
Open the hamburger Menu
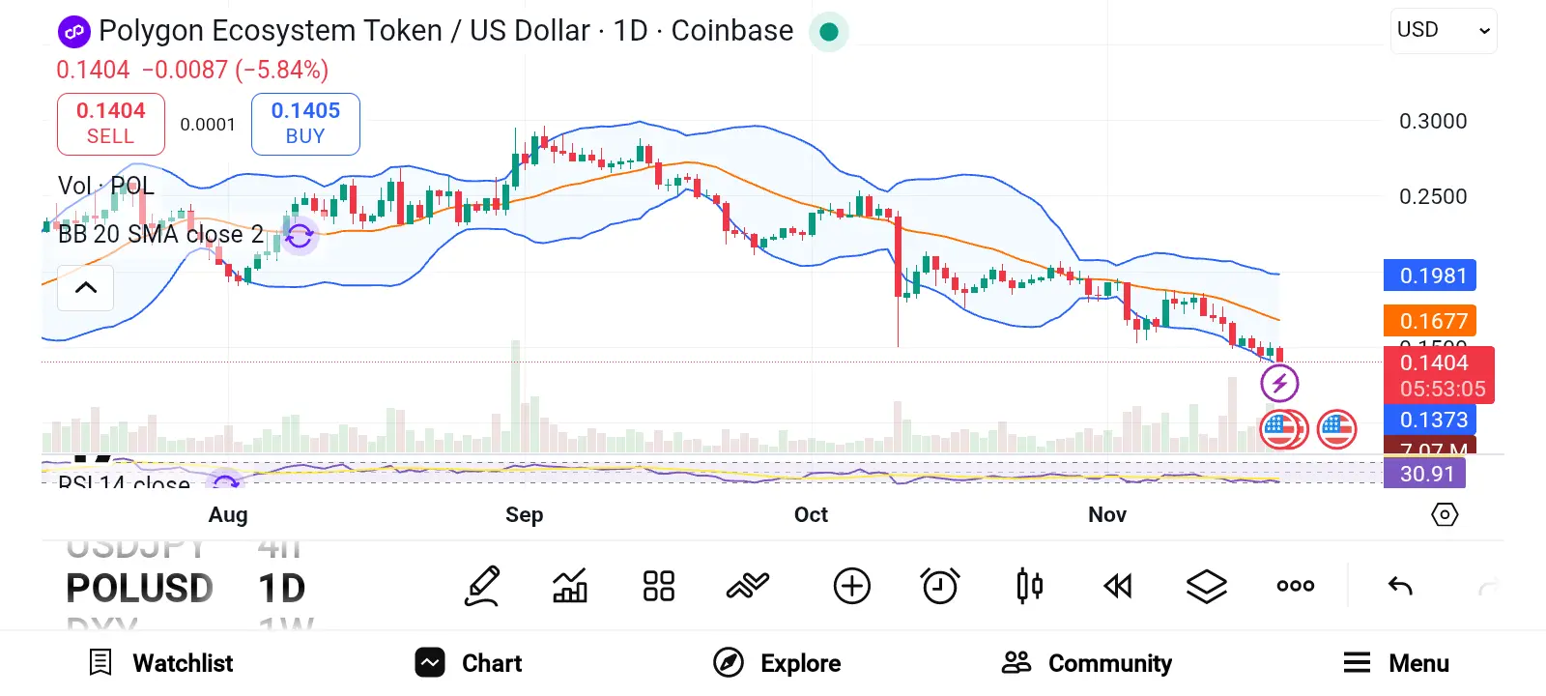(x=1396, y=663)
